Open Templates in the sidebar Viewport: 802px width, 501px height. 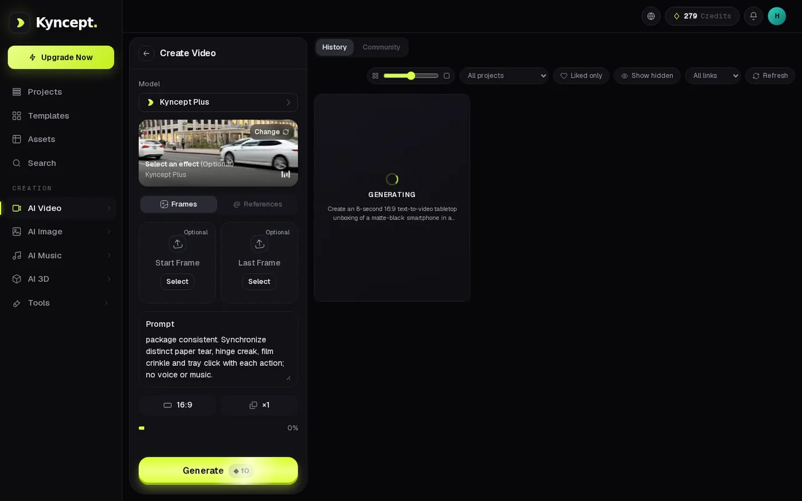pyautogui.click(x=61, y=116)
